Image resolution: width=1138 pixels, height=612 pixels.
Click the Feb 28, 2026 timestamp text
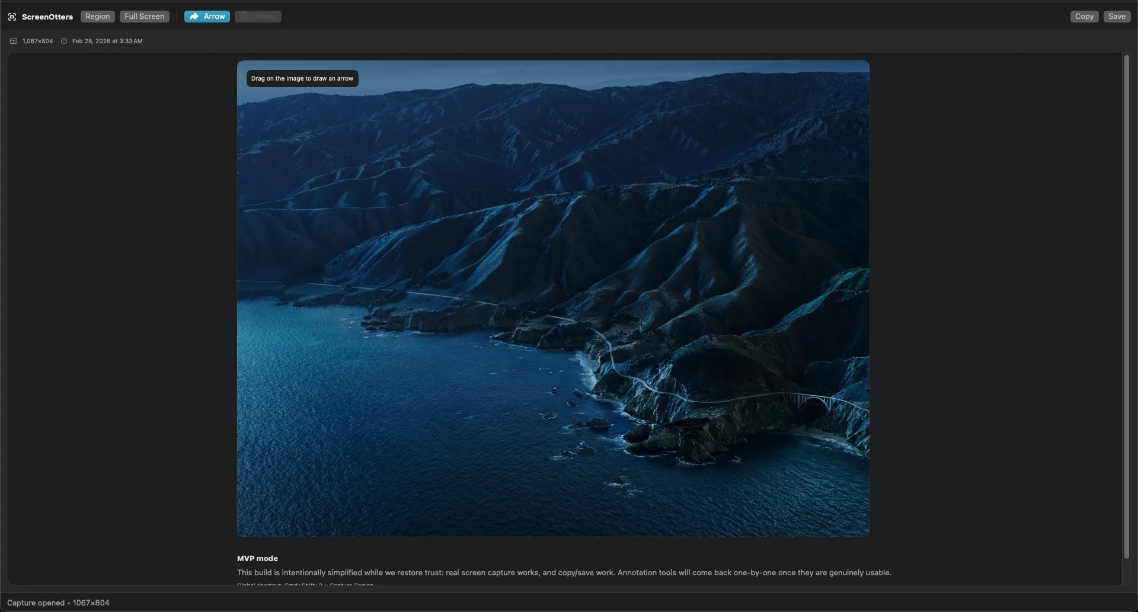pyautogui.click(x=107, y=41)
